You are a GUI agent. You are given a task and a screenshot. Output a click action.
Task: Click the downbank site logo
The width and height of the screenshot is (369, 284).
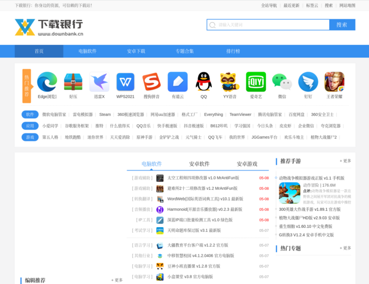click(x=49, y=27)
